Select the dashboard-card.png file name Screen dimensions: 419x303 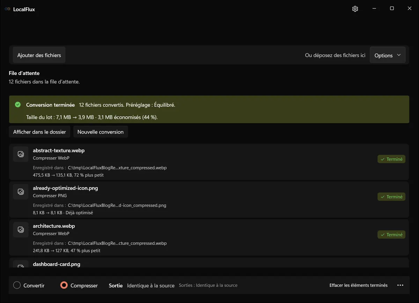(57, 264)
